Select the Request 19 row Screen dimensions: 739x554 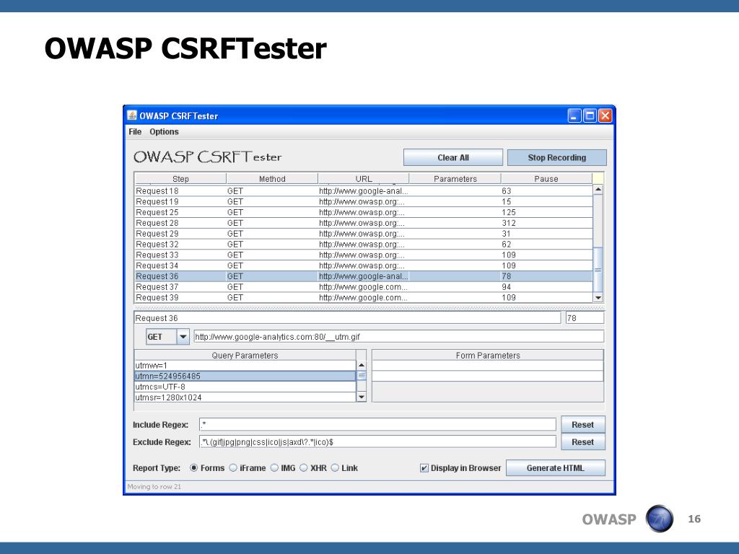(364, 202)
